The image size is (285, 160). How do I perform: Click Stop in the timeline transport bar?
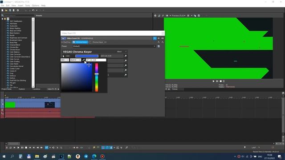click(26, 148)
